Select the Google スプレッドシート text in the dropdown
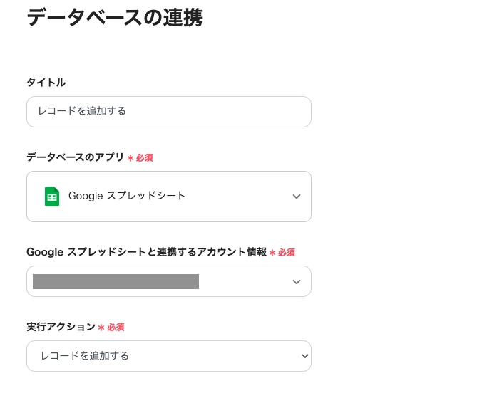Viewport: 492px width, 398px height. [127, 196]
